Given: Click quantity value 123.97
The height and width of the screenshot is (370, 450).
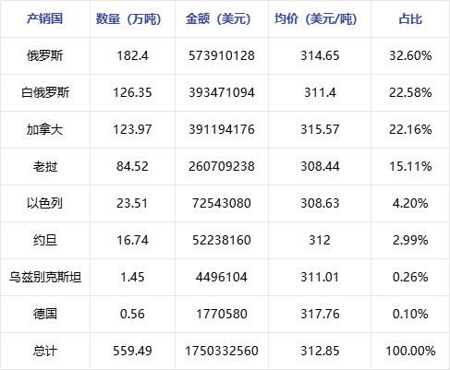Looking at the screenshot, I should point(132,129).
